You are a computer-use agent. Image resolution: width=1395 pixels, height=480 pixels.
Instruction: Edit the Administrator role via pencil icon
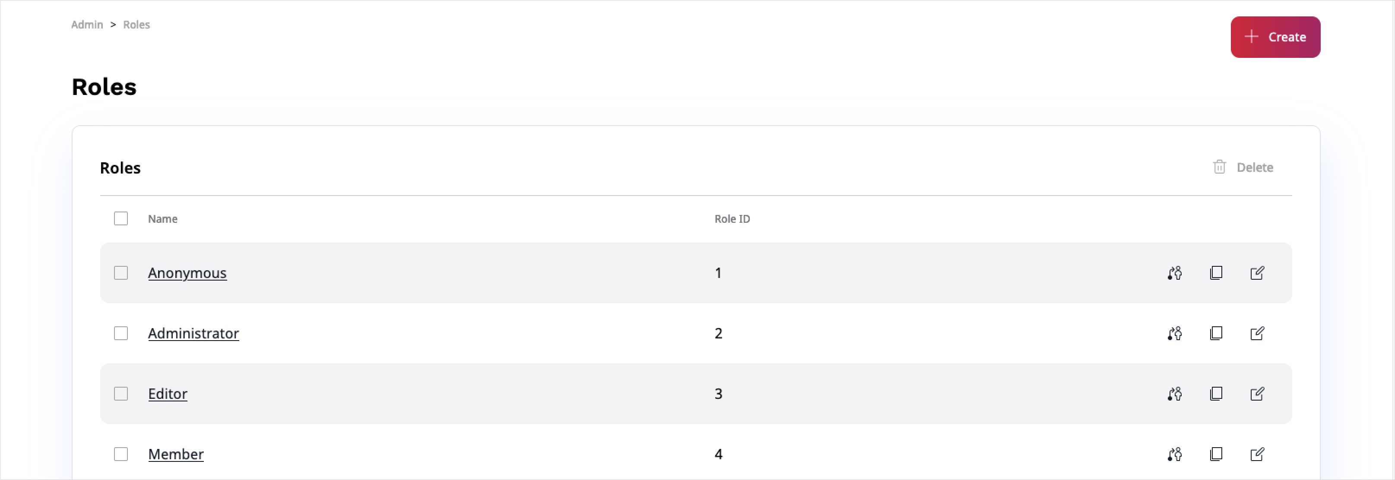pos(1257,333)
